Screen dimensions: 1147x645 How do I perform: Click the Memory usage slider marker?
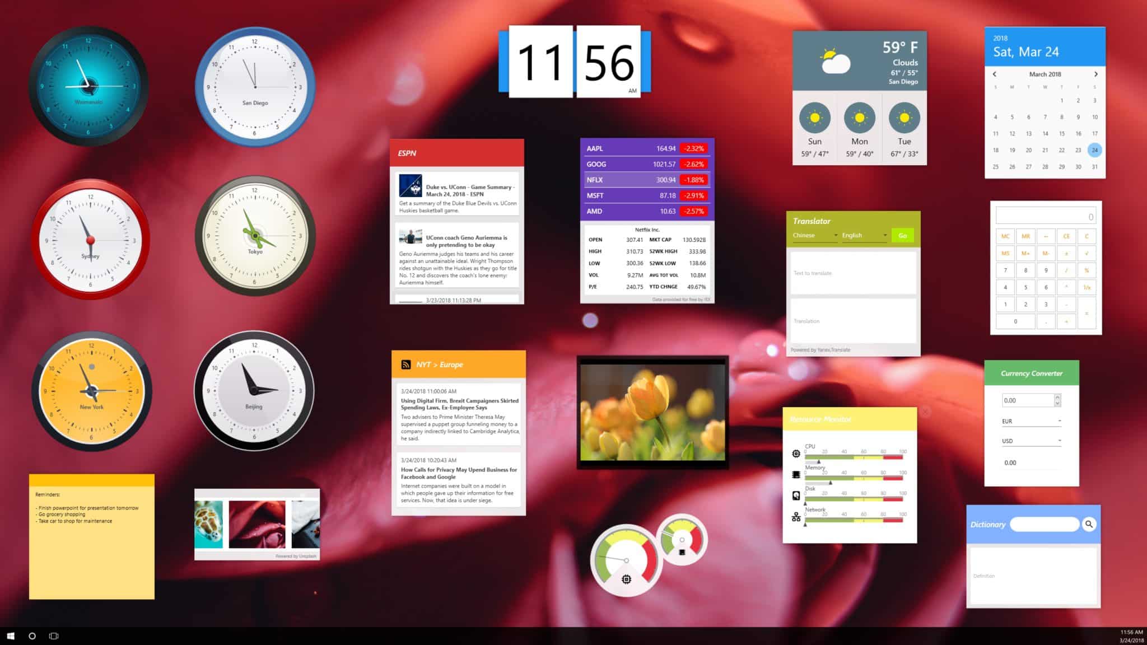830,483
